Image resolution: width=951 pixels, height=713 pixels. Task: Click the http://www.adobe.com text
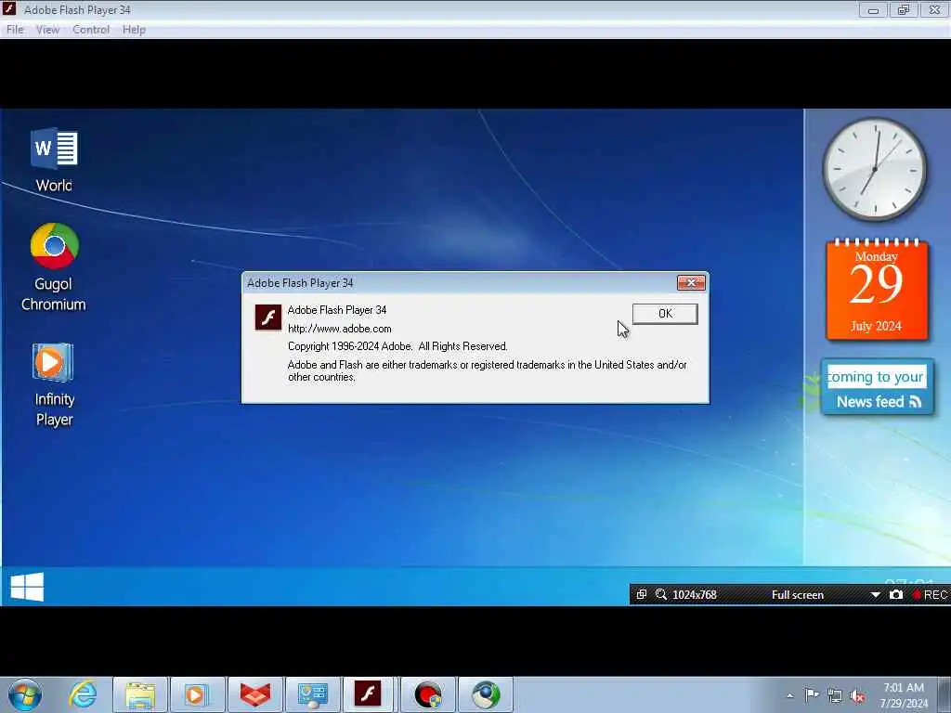point(340,329)
